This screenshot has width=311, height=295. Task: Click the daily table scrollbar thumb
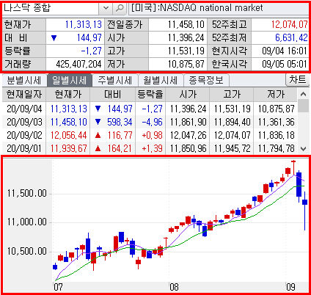[303, 106]
